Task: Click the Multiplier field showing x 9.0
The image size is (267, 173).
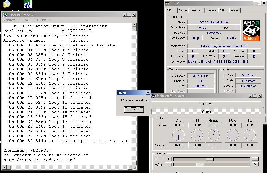Action: point(201,81)
